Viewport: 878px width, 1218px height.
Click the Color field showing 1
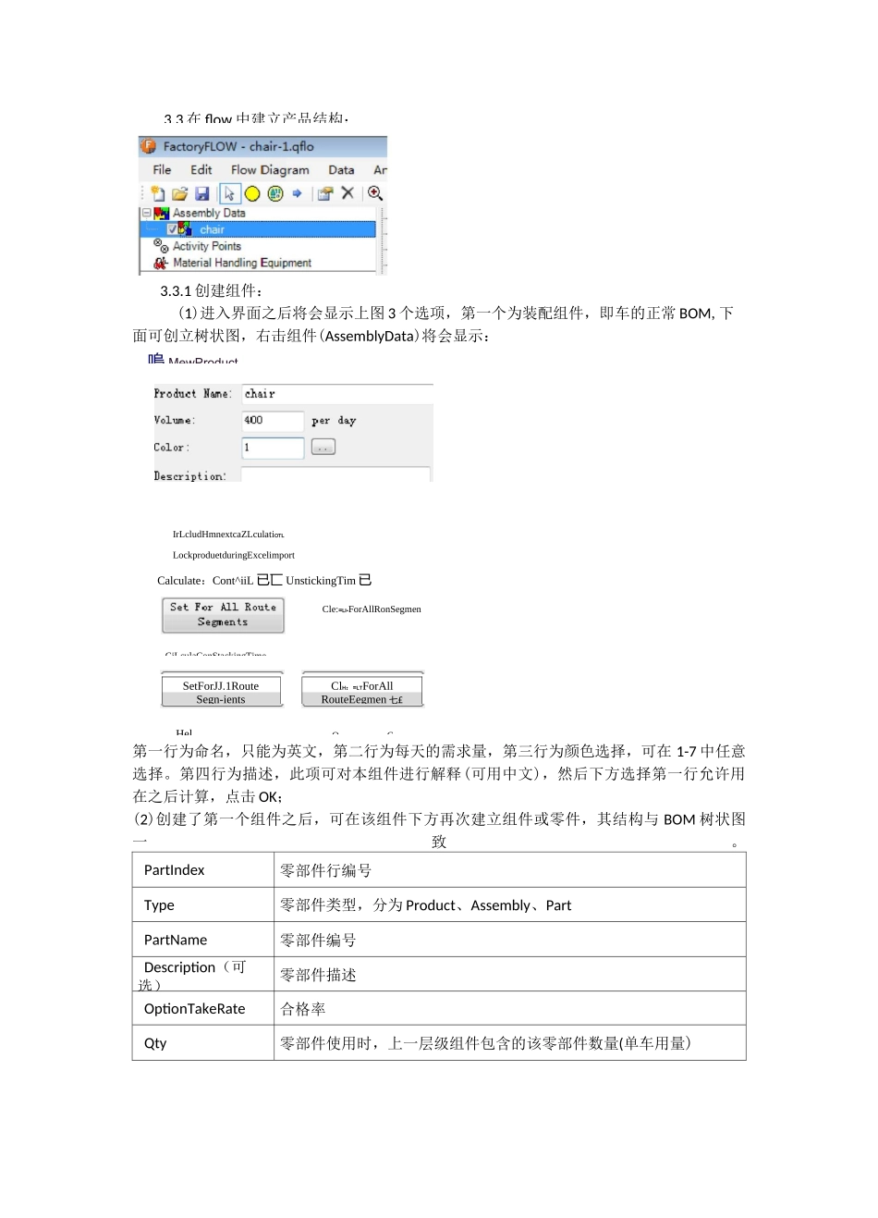pyautogui.click(x=273, y=448)
